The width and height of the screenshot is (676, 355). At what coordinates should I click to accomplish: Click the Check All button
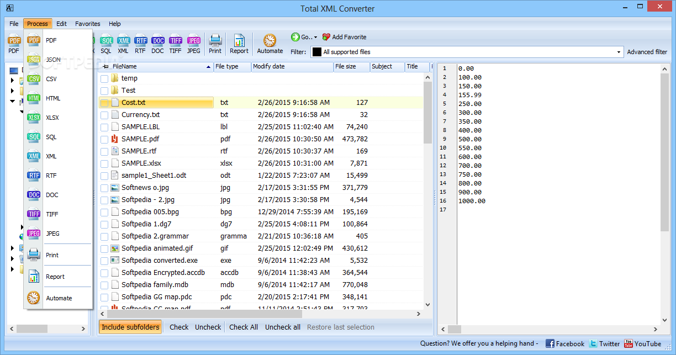[244, 327]
